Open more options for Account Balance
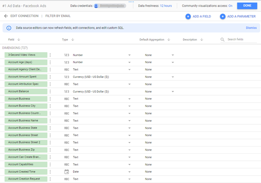Image resolution: width=261 pixels, height=183 pixels. tap(50, 91)
